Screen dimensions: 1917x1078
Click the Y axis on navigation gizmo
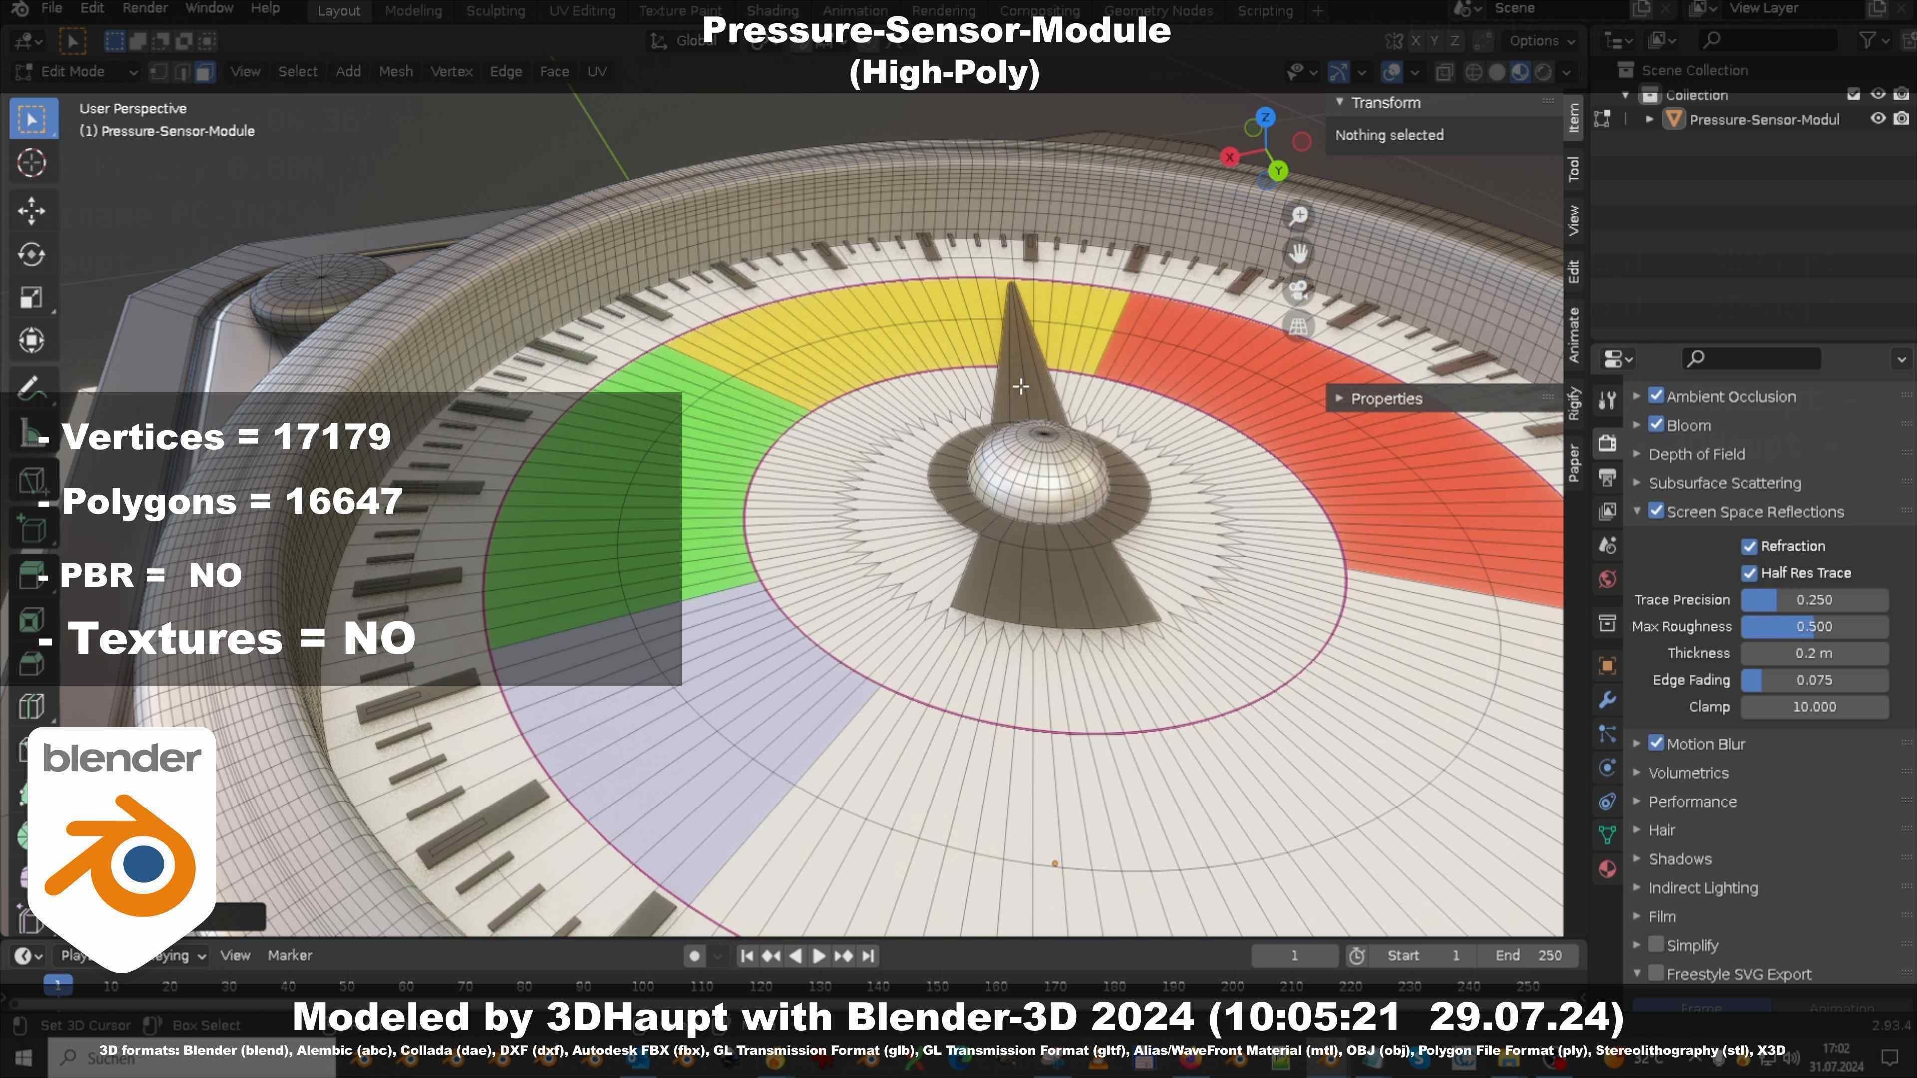(1278, 171)
